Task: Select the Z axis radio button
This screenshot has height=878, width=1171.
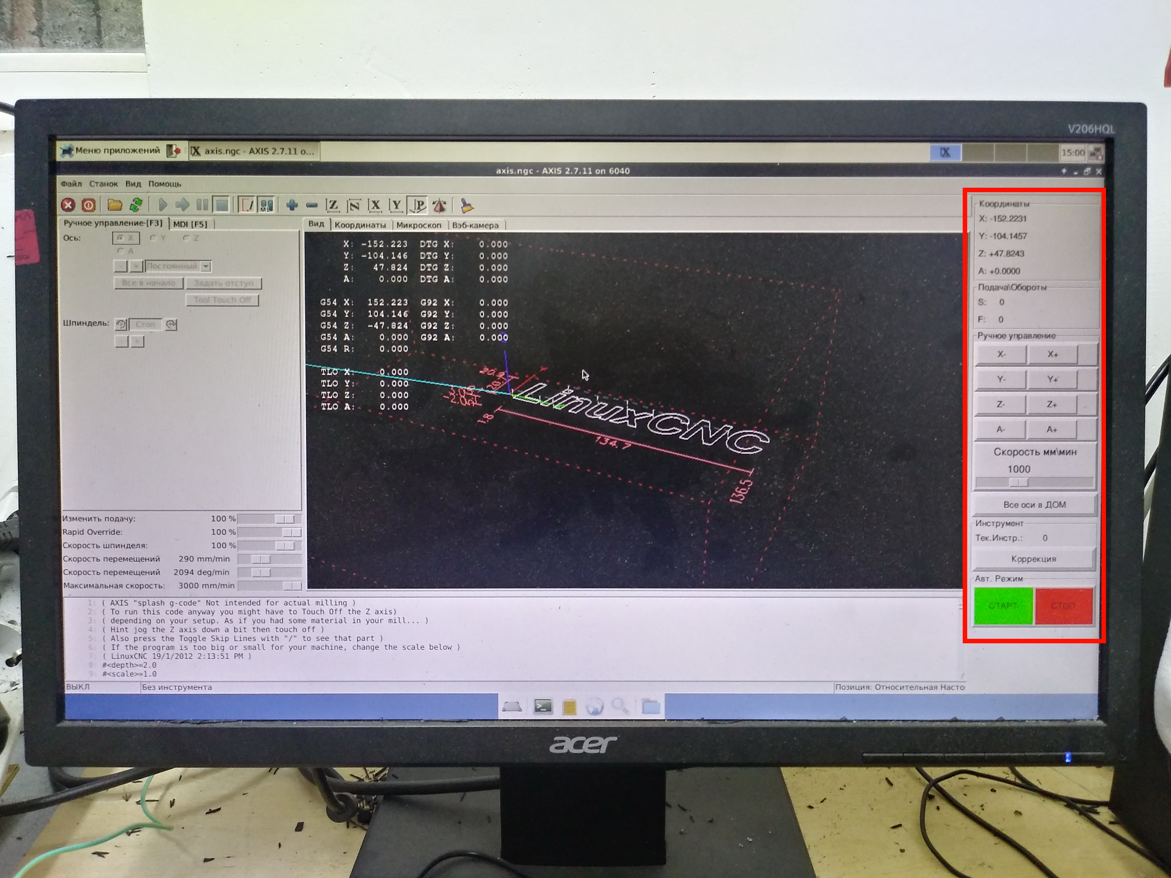Action: 186,238
